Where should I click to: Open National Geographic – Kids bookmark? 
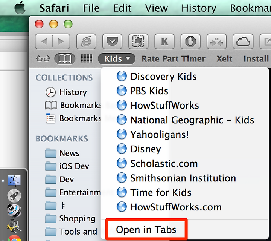pyautogui.click(x=184, y=120)
